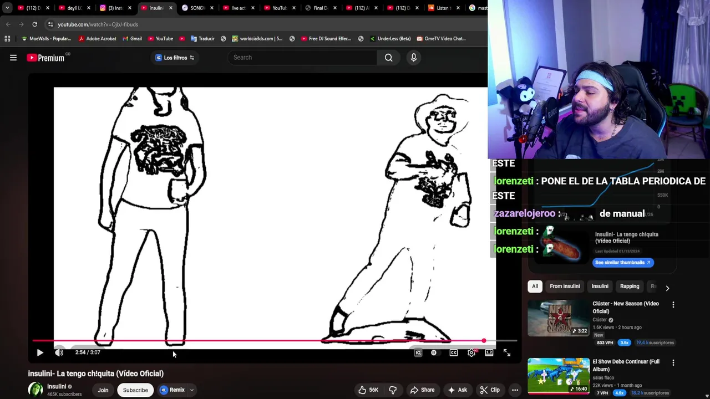This screenshot has width=710, height=399.
Task: Click the youtube.com address bar URL
Action: tap(98, 24)
